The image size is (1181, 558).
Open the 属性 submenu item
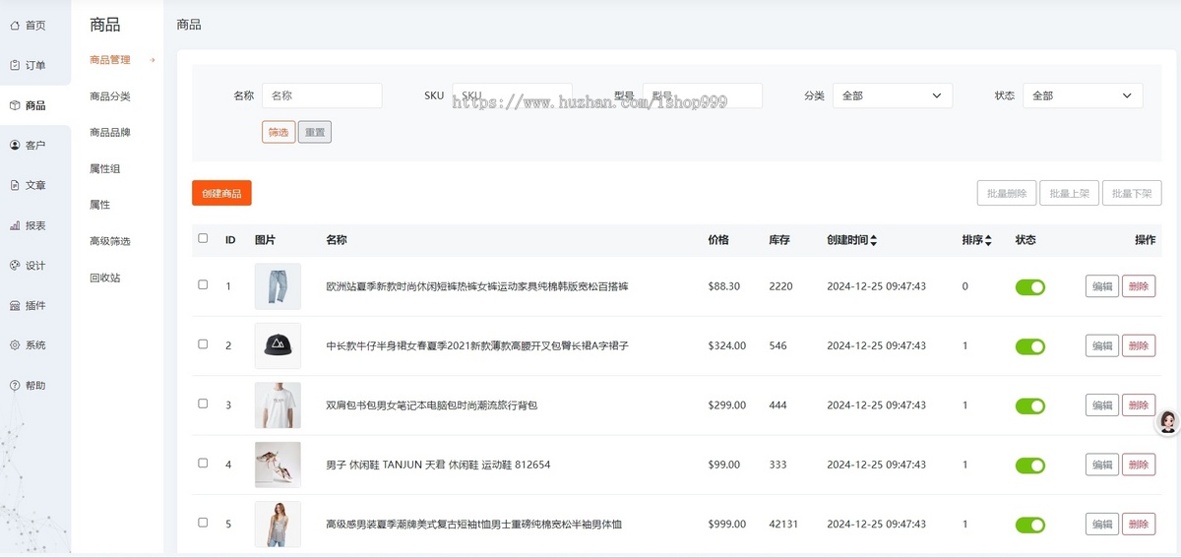tap(99, 205)
